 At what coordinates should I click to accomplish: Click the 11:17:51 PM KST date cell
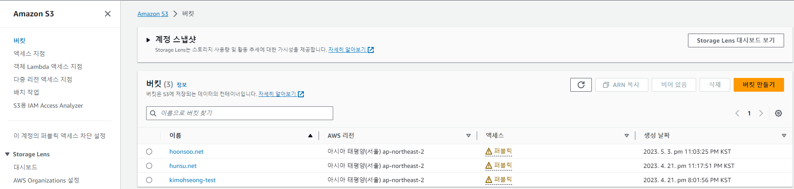point(689,166)
